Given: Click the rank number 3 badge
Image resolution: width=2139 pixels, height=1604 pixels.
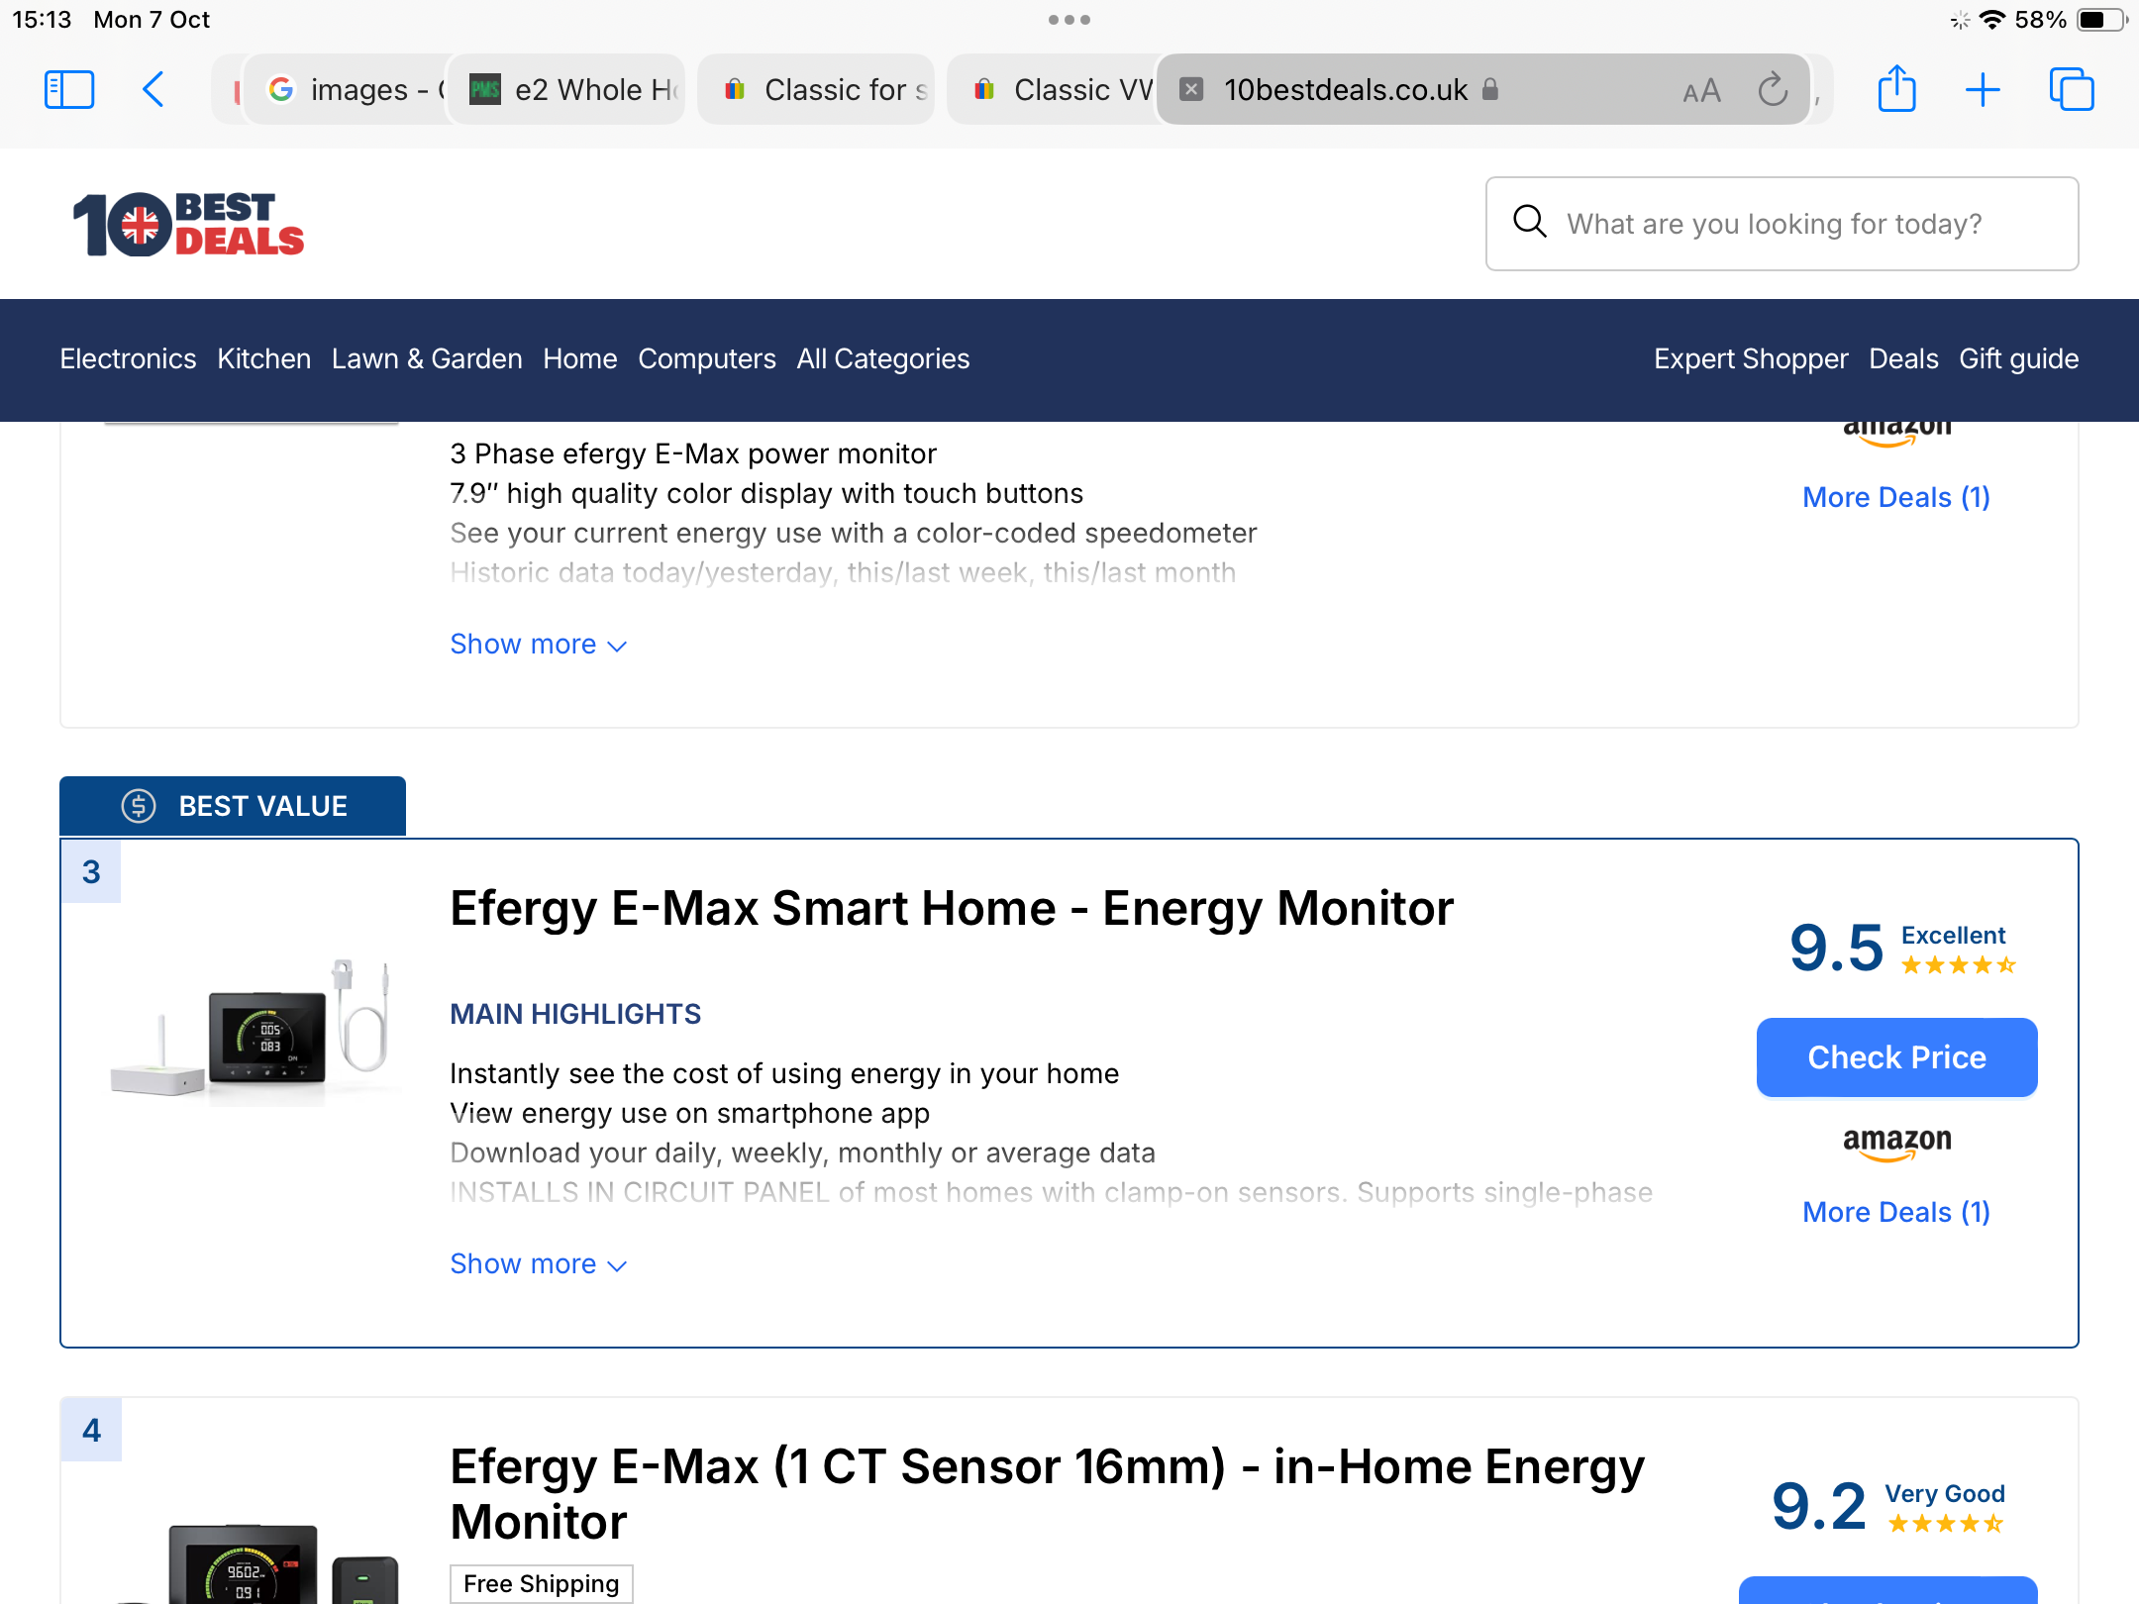Looking at the screenshot, I should (91, 871).
